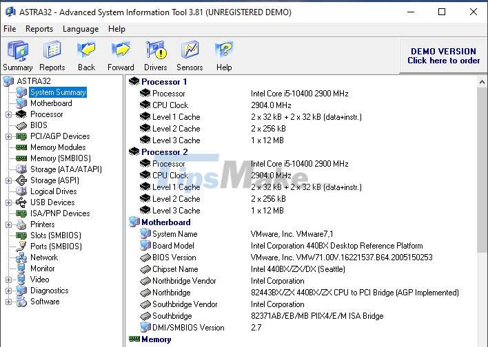Select Network label in the tree
This screenshot has width=488, height=347.
pyautogui.click(x=44, y=257)
